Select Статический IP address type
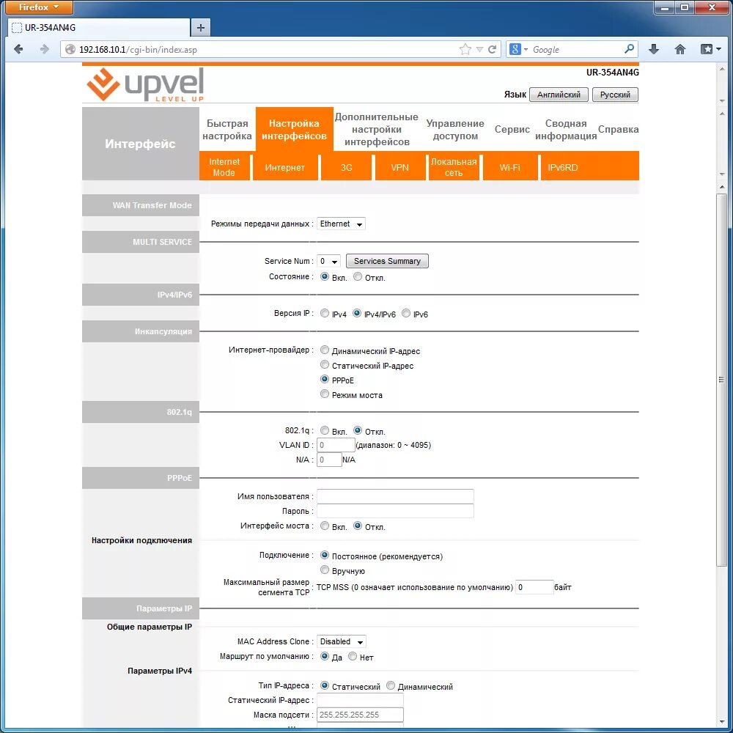The height and width of the screenshot is (733, 733). click(325, 686)
